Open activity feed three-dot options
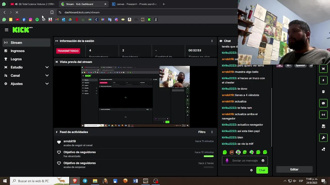This screenshot has height=185, width=330. [212, 132]
